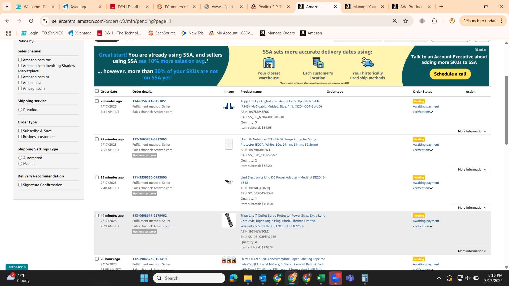Switch to the Yealink SIP-T5 tab
Viewport: 509px width, 286px height.
click(271, 7)
